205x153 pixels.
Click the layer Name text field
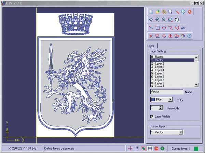166,92
